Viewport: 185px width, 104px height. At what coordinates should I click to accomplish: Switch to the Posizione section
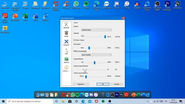(66, 42)
